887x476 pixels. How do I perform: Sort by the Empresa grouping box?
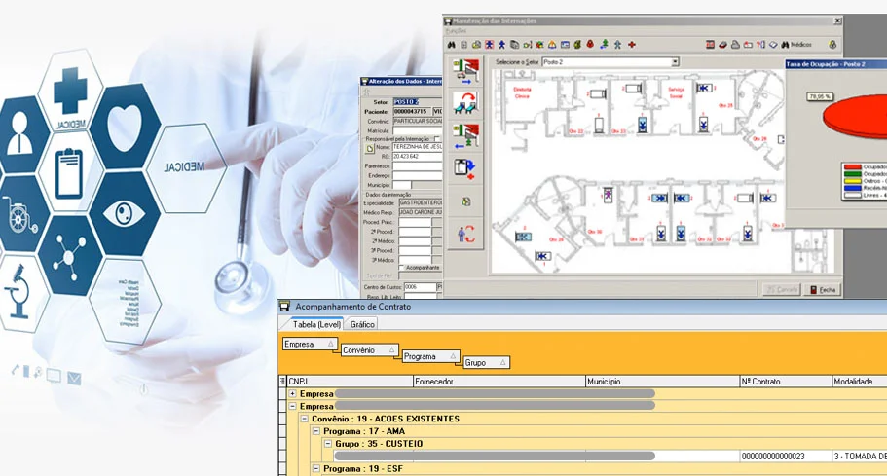[x=310, y=344]
